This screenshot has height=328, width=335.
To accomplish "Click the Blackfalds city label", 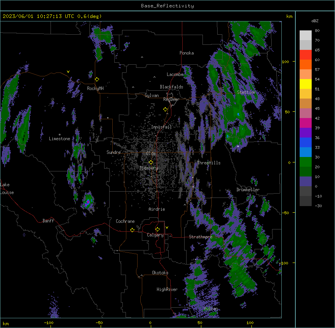I will [171, 87].
